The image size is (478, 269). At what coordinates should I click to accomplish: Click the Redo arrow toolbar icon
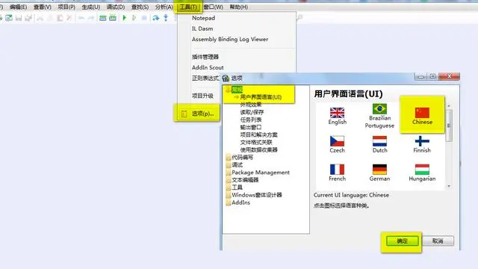coord(91,18)
